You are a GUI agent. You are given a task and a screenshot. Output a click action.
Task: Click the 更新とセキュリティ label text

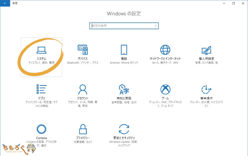124,138
